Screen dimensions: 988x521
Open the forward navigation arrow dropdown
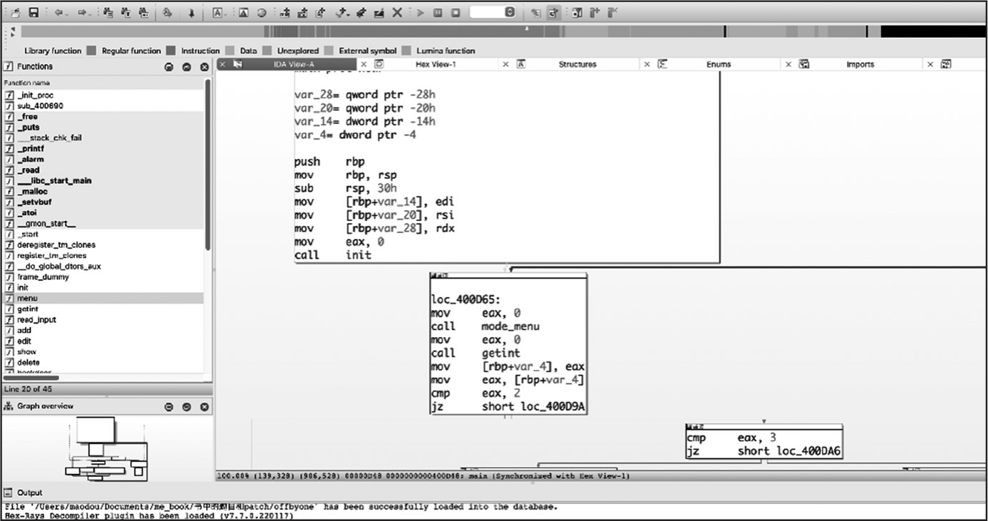(x=91, y=13)
